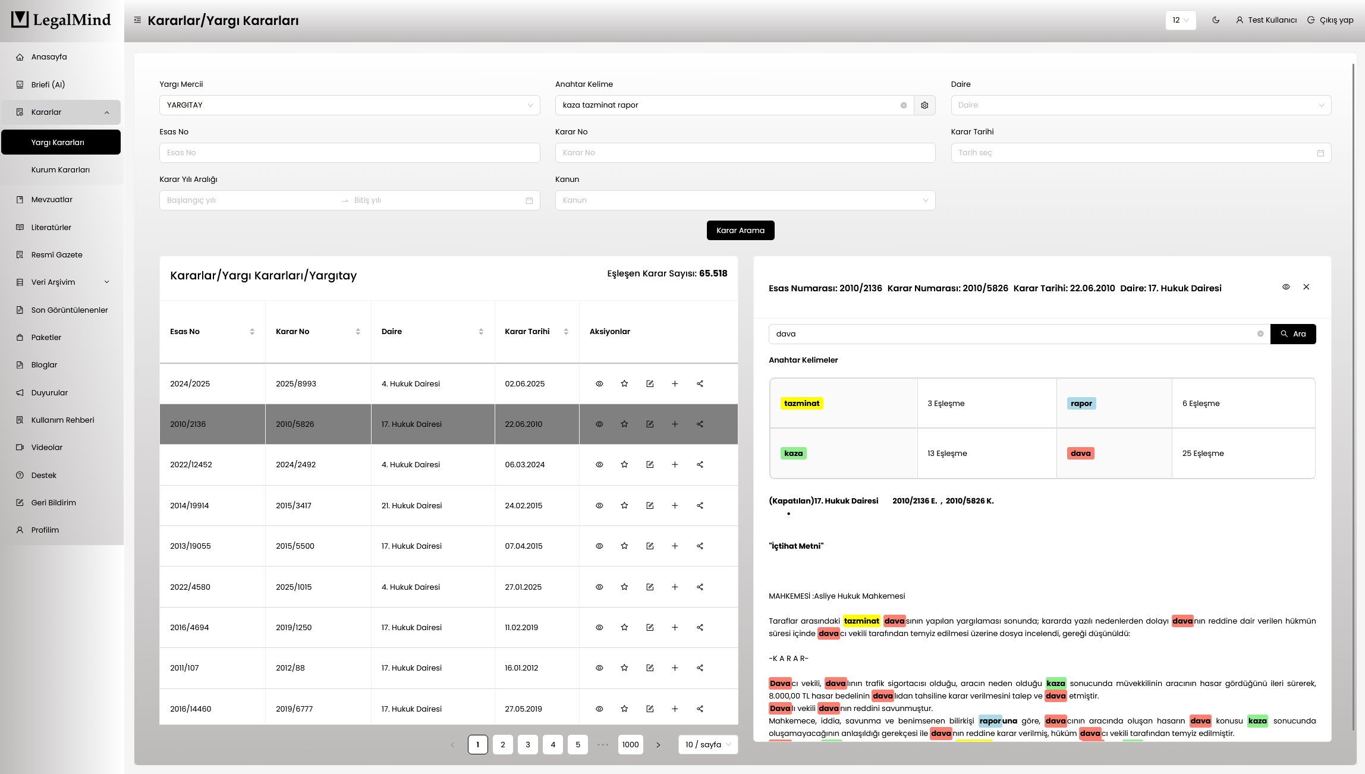1365x774 pixels.
Task: Add the 2013/19055 decision with plus icon
Action: coord(675,546)
